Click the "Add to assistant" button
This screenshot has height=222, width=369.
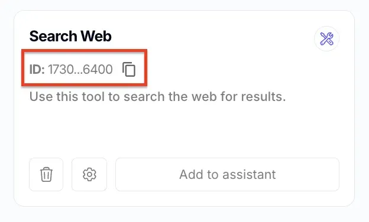point(227,174)
